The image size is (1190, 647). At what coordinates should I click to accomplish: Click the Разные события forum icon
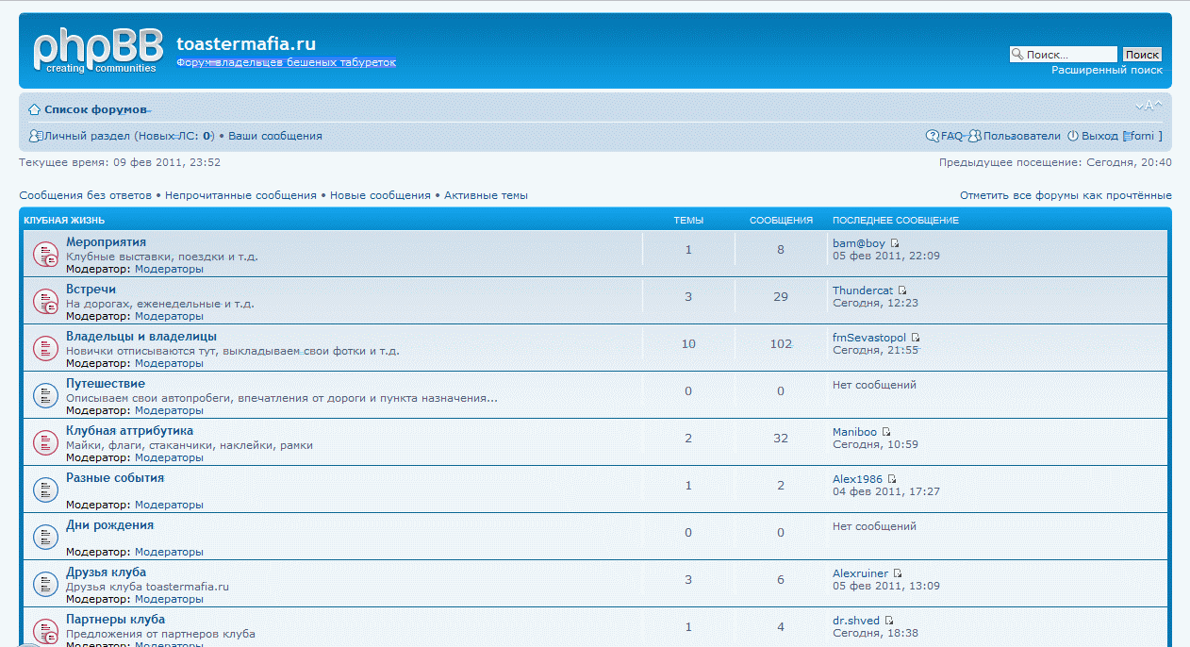coord(46,490)
